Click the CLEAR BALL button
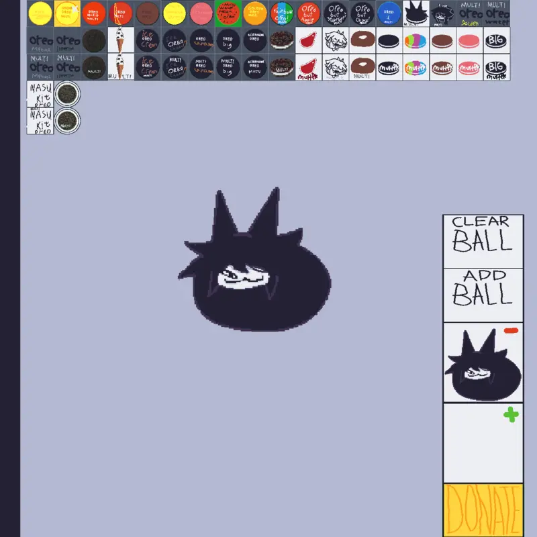This screenshot has width=537, height=537. point(483,242)
